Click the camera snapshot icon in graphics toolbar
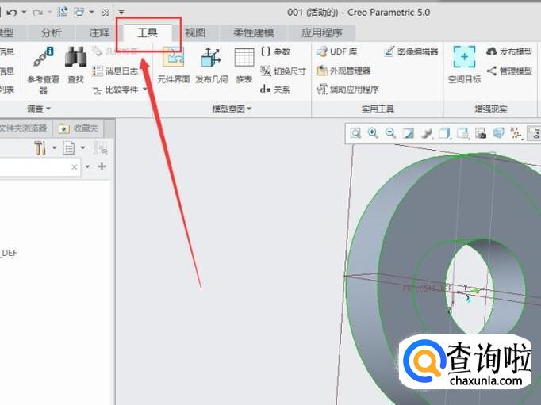 pyautogui.click(x=481, y=133)
